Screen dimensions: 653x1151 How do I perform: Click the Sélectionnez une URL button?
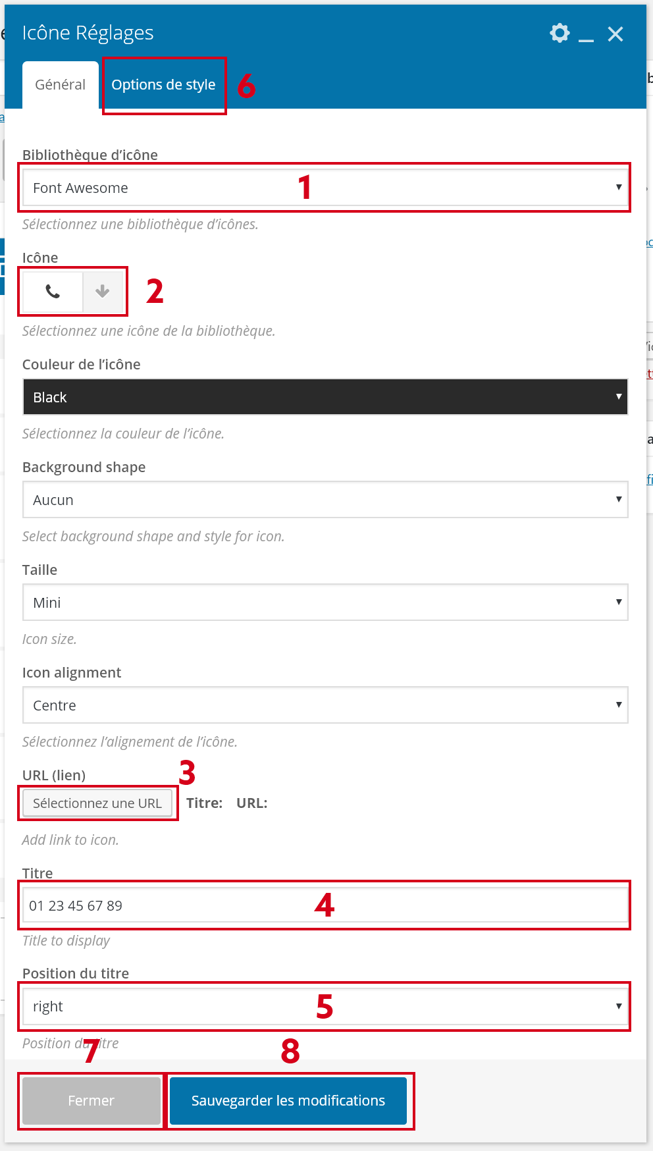[x=97, y=803]
